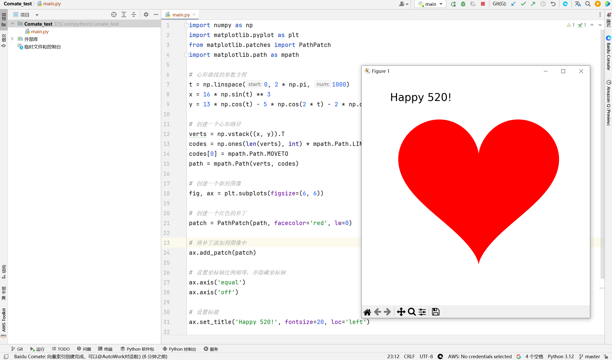Open the 终端 terminal tab

[105, 349]
